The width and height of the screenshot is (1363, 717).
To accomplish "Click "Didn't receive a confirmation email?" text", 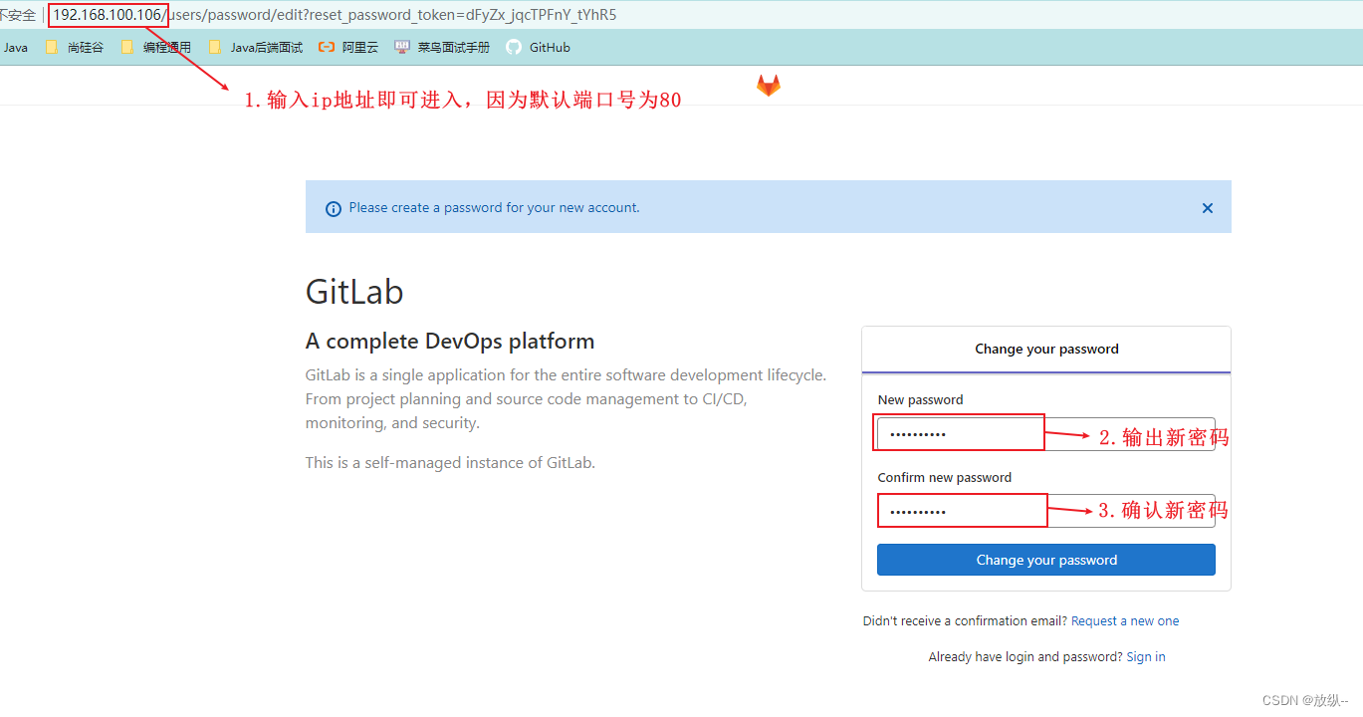I will [x=966, y=620].
